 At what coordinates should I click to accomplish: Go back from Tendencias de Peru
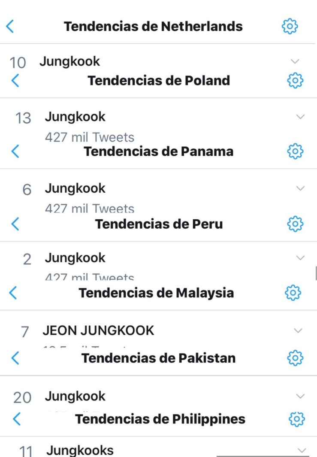point(15,224)
